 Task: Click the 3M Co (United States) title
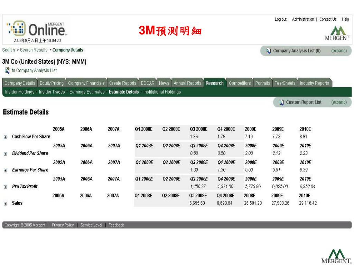[x=44, y=62]
